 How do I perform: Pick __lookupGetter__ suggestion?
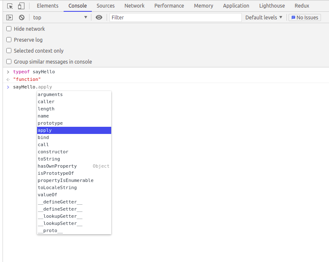coord(74,216)
